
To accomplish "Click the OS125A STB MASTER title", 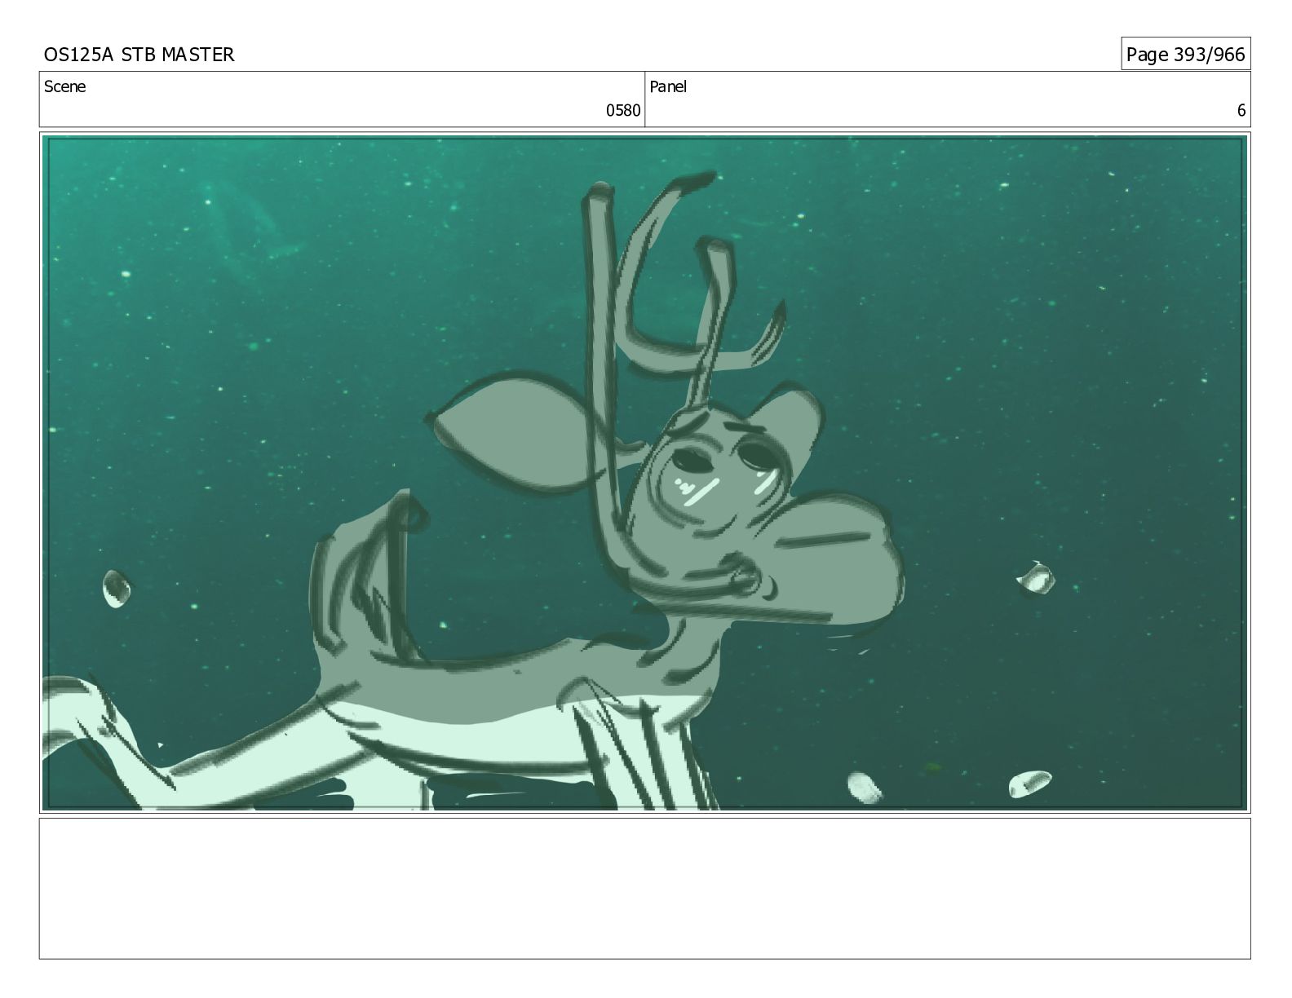I will pyautogui.click(x=139, y=55).
